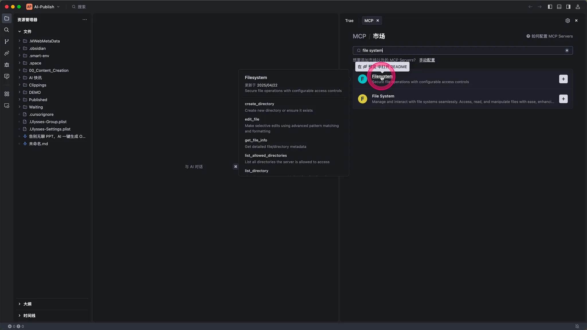Add the Filesystem MCP server with plus
The height and width of the screenshot is (330, 587).
pyautogui.click(x=563, y=79)
